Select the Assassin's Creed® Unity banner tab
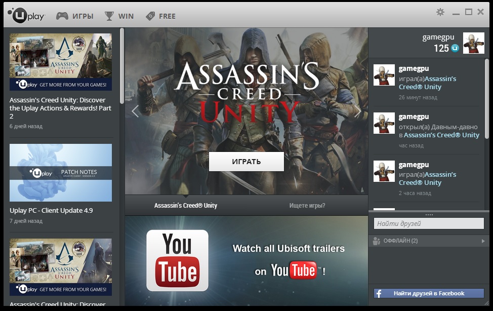 click(x=185, y=206)
